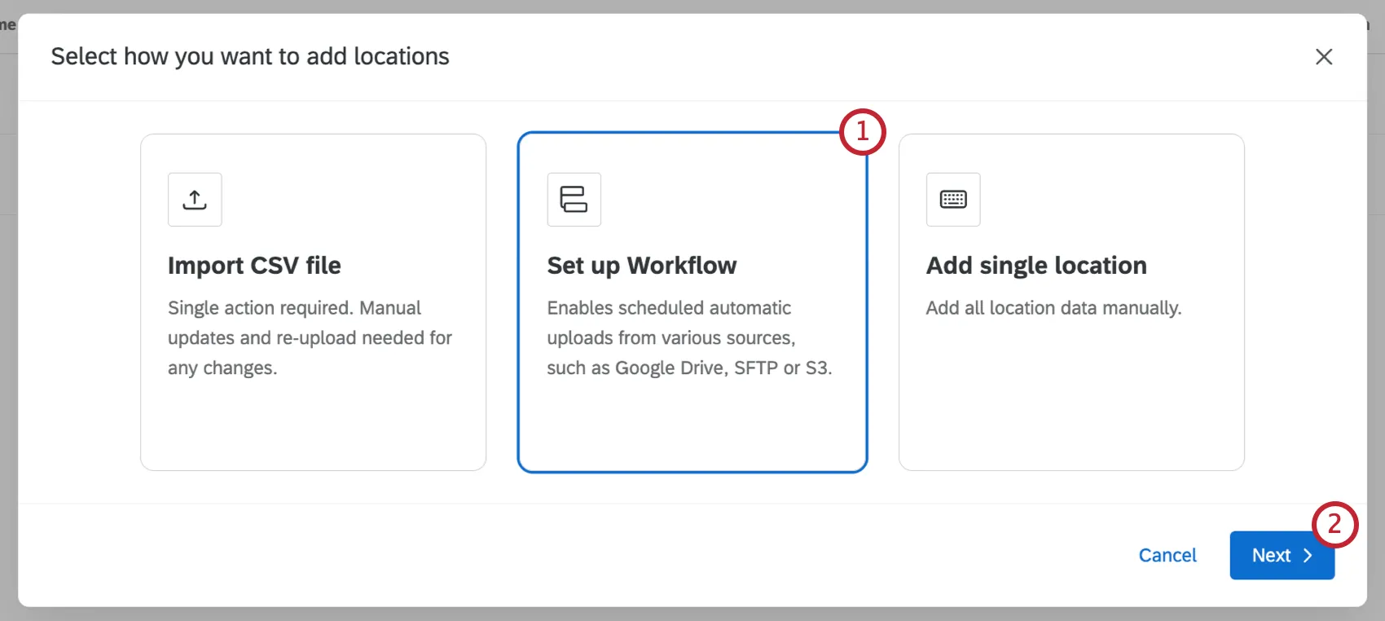Choose the Set up Workflow heading
Viewport: 1385px width, 621px height.
(642, 266)
